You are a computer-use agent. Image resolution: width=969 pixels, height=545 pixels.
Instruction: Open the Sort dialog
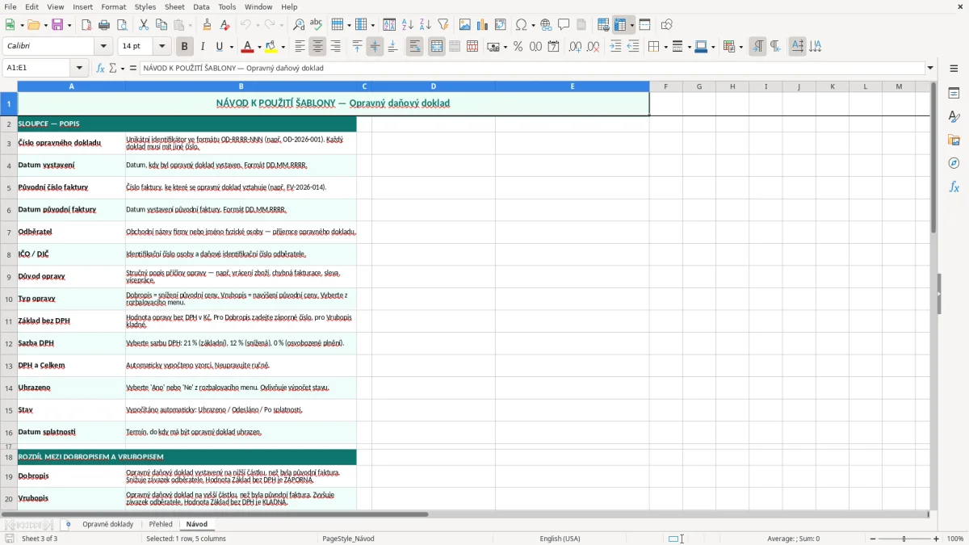click(x=389, y=25)
